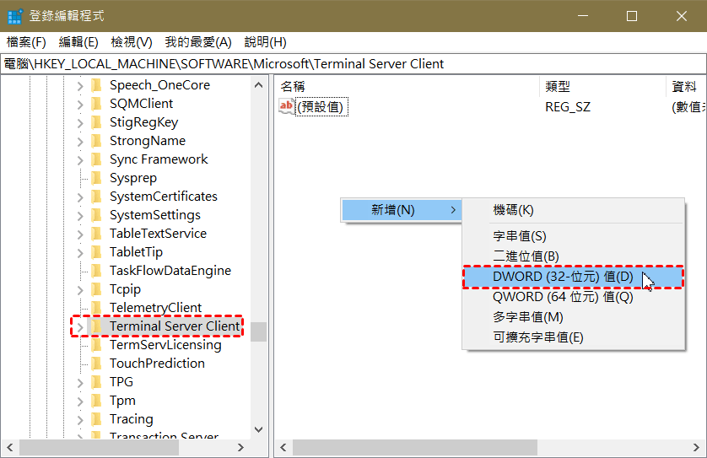Expand the SystemCertificates key
Image resolution: width=707 pixels, height=458 pixels.
[x=80, y=197]
